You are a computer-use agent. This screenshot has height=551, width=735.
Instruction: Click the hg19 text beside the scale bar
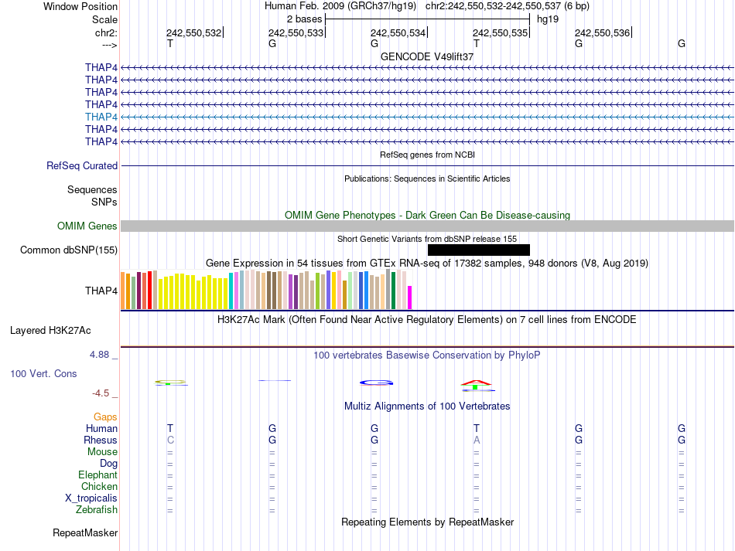point(548,19)
